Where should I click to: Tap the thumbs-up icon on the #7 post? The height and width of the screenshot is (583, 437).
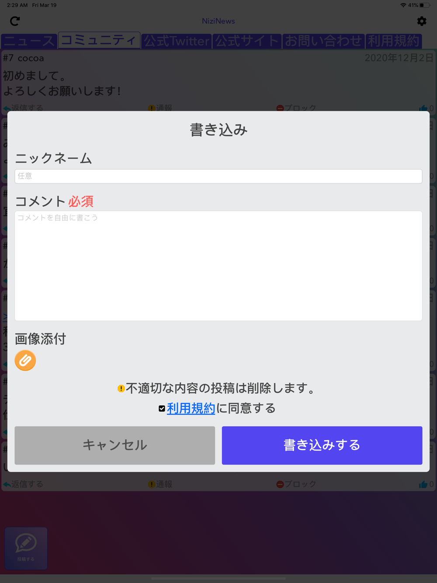pos(423,108)
